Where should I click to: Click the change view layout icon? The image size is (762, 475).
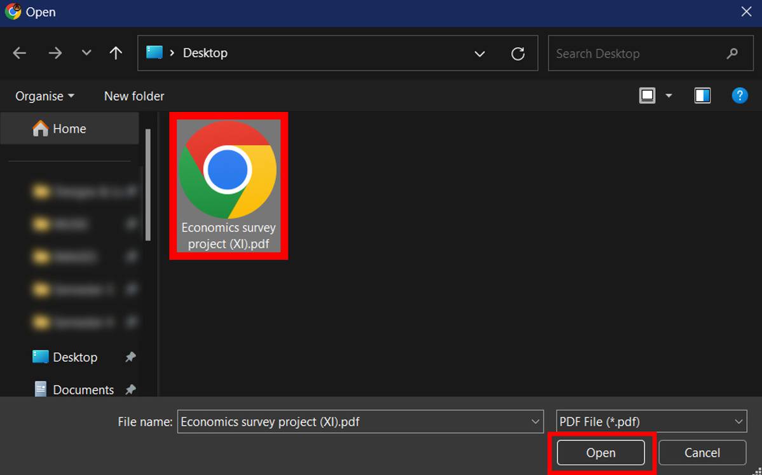tap(647, 96)
